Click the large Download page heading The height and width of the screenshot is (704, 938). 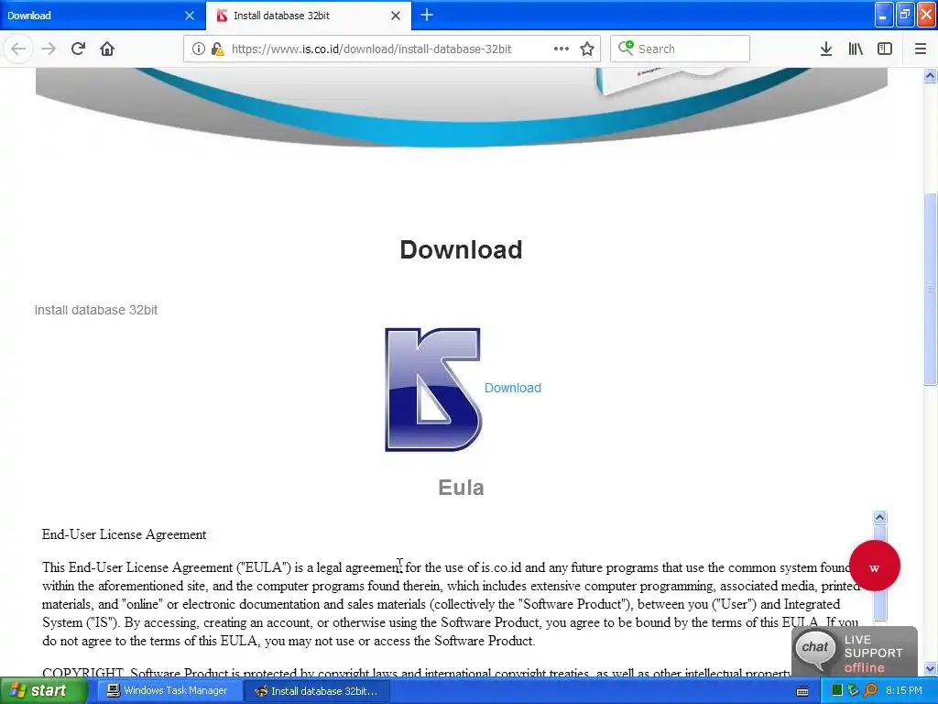pyautogui.click(x=461, y=249)
